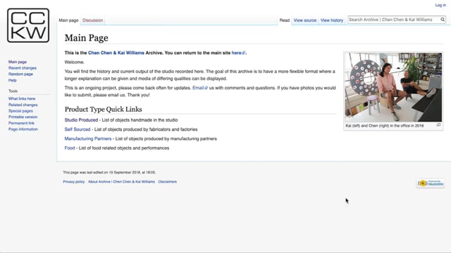
Task: Open What links here
Action: [x=22, y=98]
